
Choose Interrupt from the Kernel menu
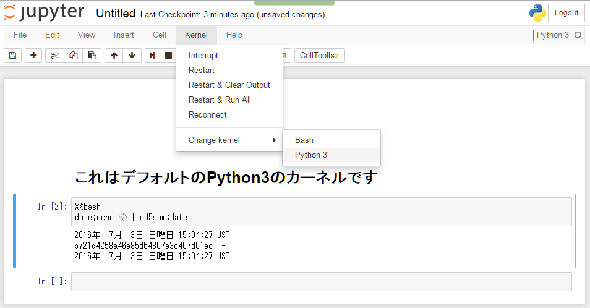(x=229, y=55)
